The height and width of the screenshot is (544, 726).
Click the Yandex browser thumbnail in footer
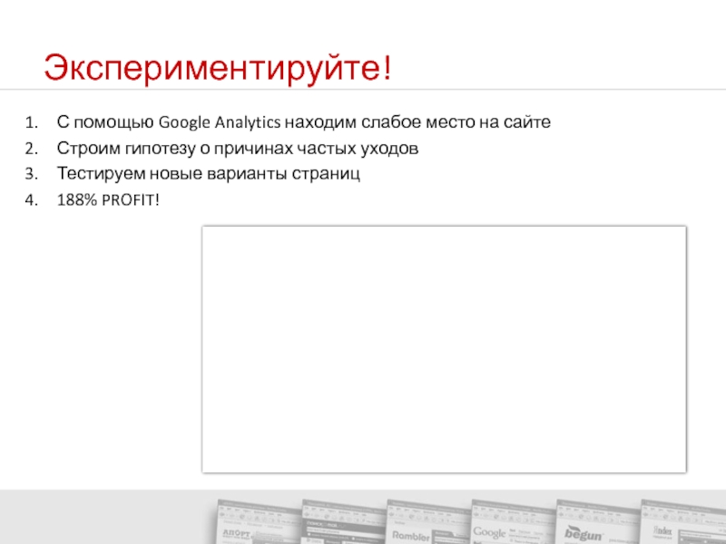coord(683,521)
